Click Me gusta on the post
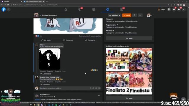The height and width of the screenshot is (106, 189). [x=46, y=40]
